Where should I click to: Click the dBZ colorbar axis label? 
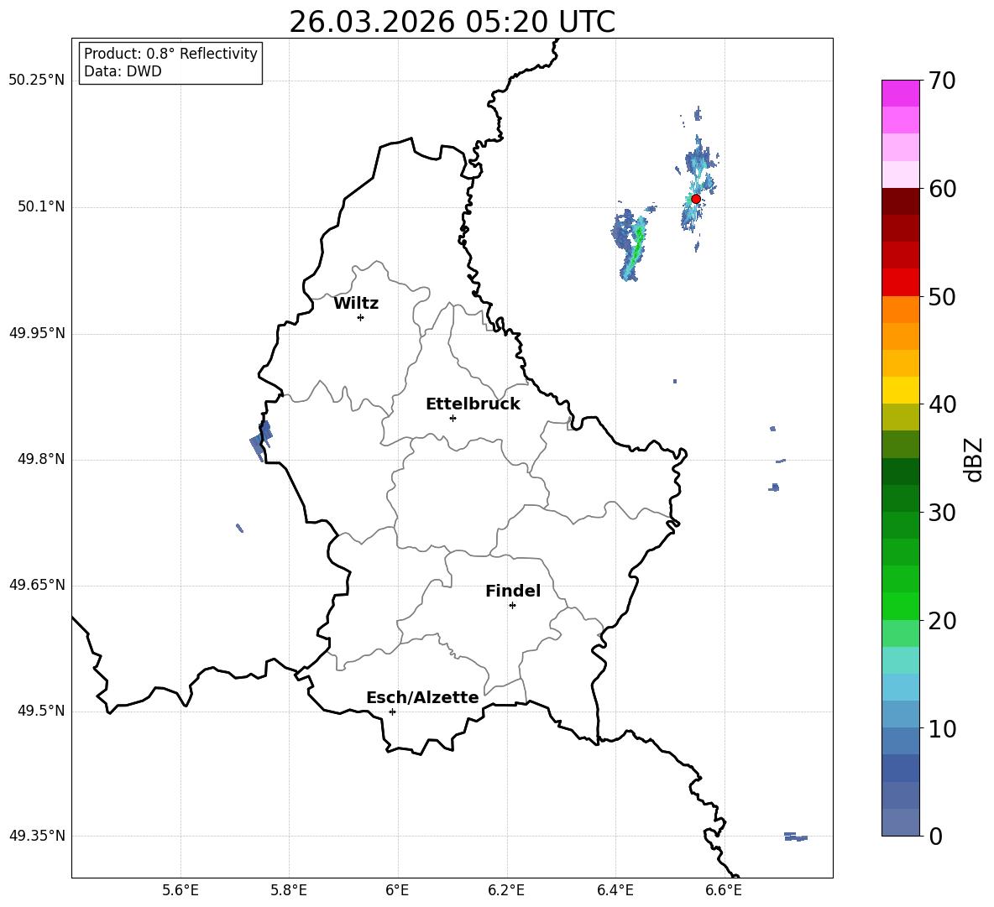[x=975, y=459]
